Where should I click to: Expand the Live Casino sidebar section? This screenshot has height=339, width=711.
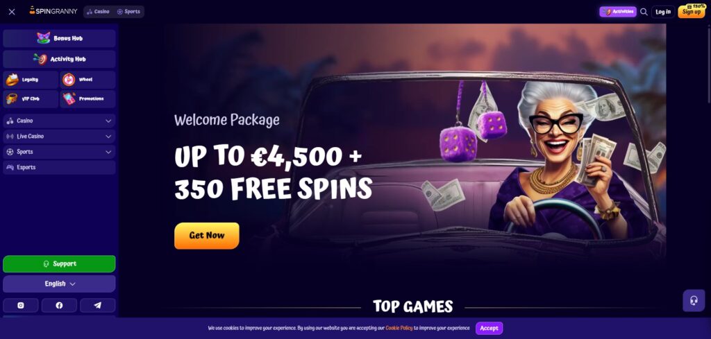(x=59, y=137)
